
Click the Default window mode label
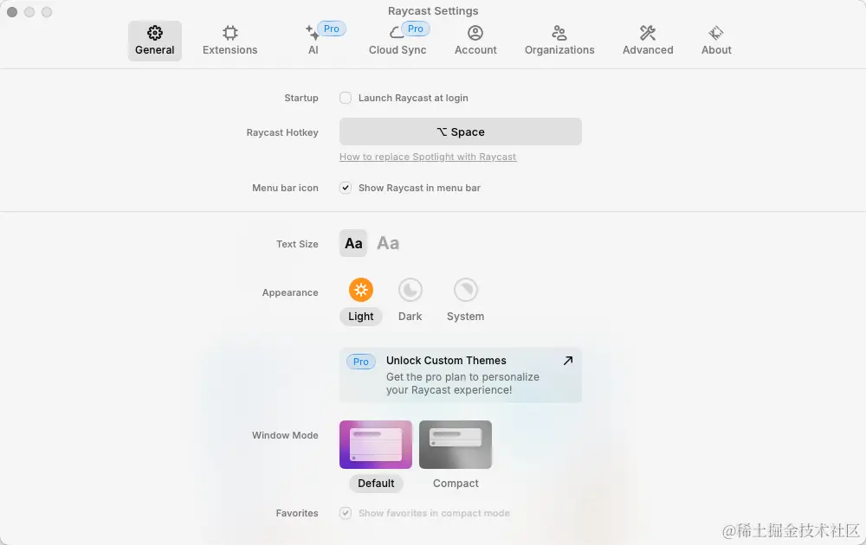point(376,484)
